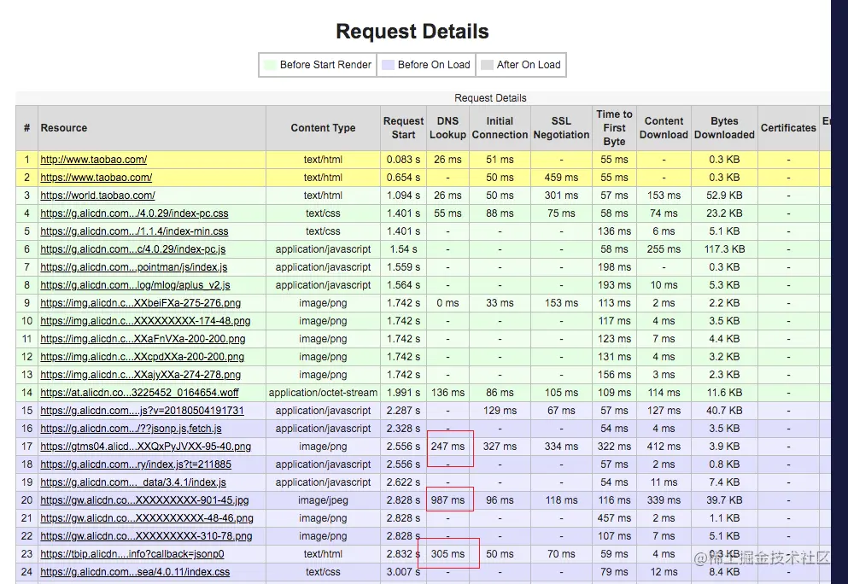Click the Certificates column header
Viewport: 848px width, 584px height.
pyautogui.click(x=788, y=128)
